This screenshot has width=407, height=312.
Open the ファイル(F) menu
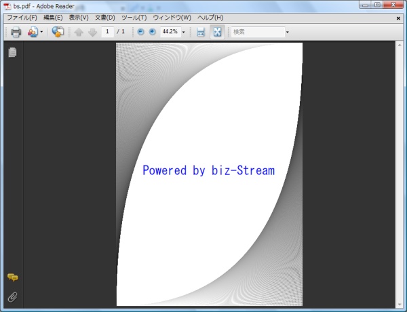tap(22, 18)
